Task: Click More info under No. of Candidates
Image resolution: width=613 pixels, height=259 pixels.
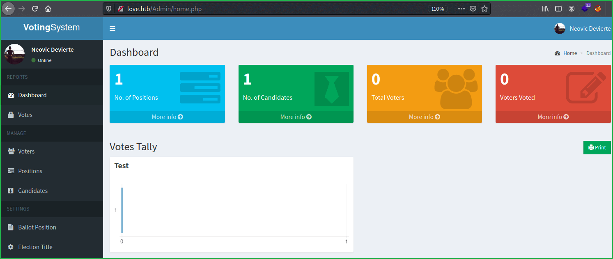Action: click(296, 117)
